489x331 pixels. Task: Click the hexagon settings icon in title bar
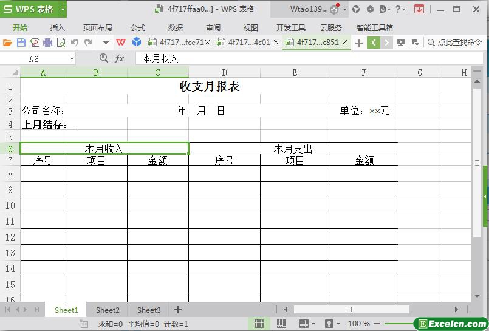point(370,9)
